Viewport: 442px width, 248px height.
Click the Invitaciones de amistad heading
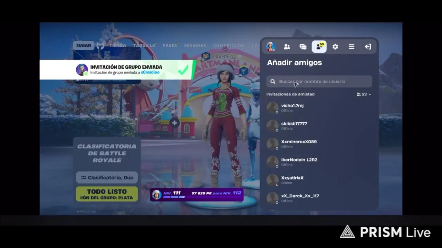click(x=290, y=94)
